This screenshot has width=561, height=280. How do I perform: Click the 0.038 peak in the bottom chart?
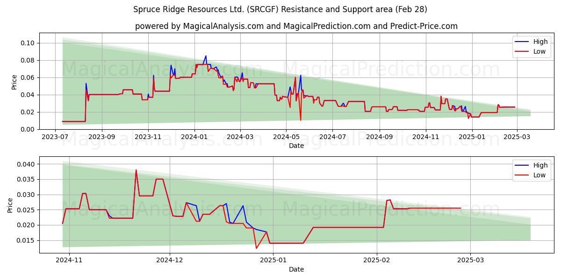[136, 170]
